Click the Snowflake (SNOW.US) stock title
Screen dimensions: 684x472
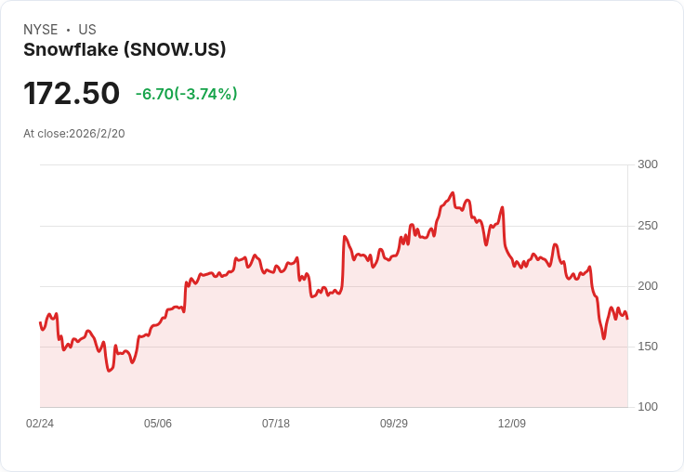125,50
